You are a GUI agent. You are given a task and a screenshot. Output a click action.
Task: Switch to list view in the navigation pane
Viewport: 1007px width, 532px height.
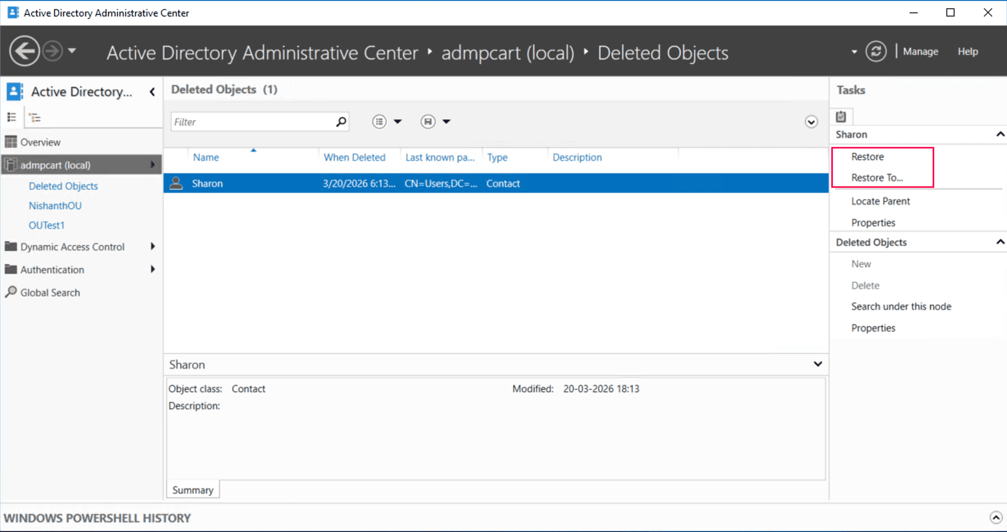[12, 117]
